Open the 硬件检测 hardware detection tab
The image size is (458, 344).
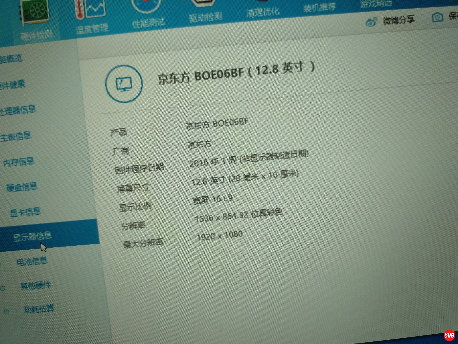tap(37, 20)
